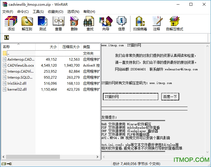Click file icon of CADViewLib.ocx
The width and height of the screenshot is (211, 167).
(5, 65)
